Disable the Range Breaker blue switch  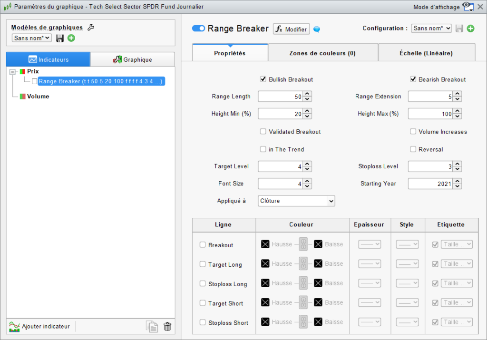(x=198, y=29)
